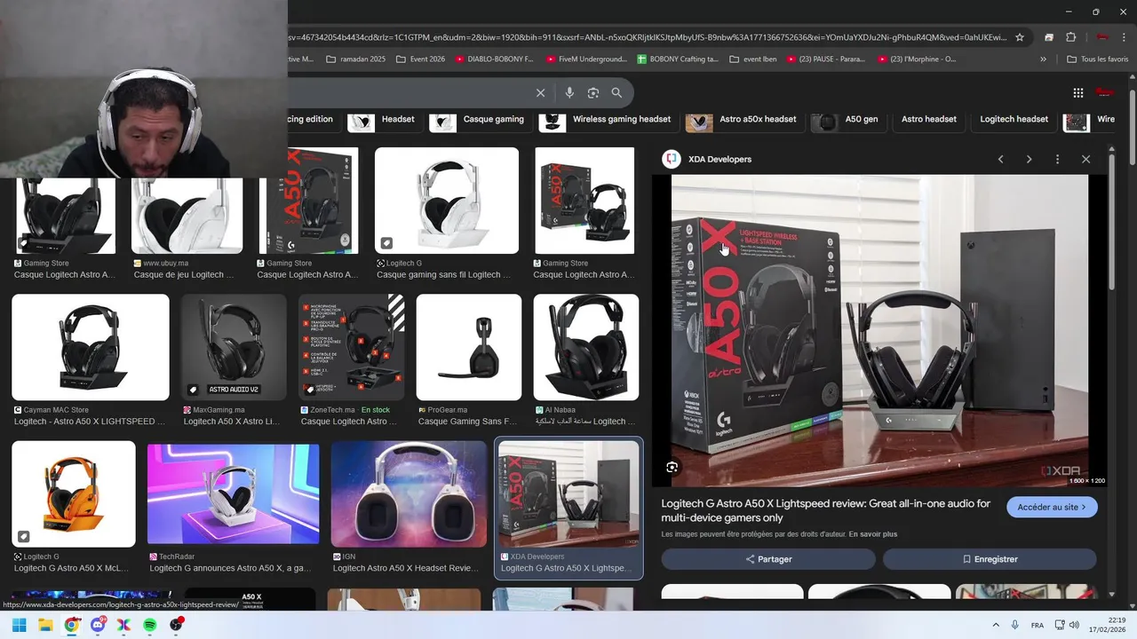
Task: Open the (23) l'Morphine YouTube bookmark
Action: (917, 59)
